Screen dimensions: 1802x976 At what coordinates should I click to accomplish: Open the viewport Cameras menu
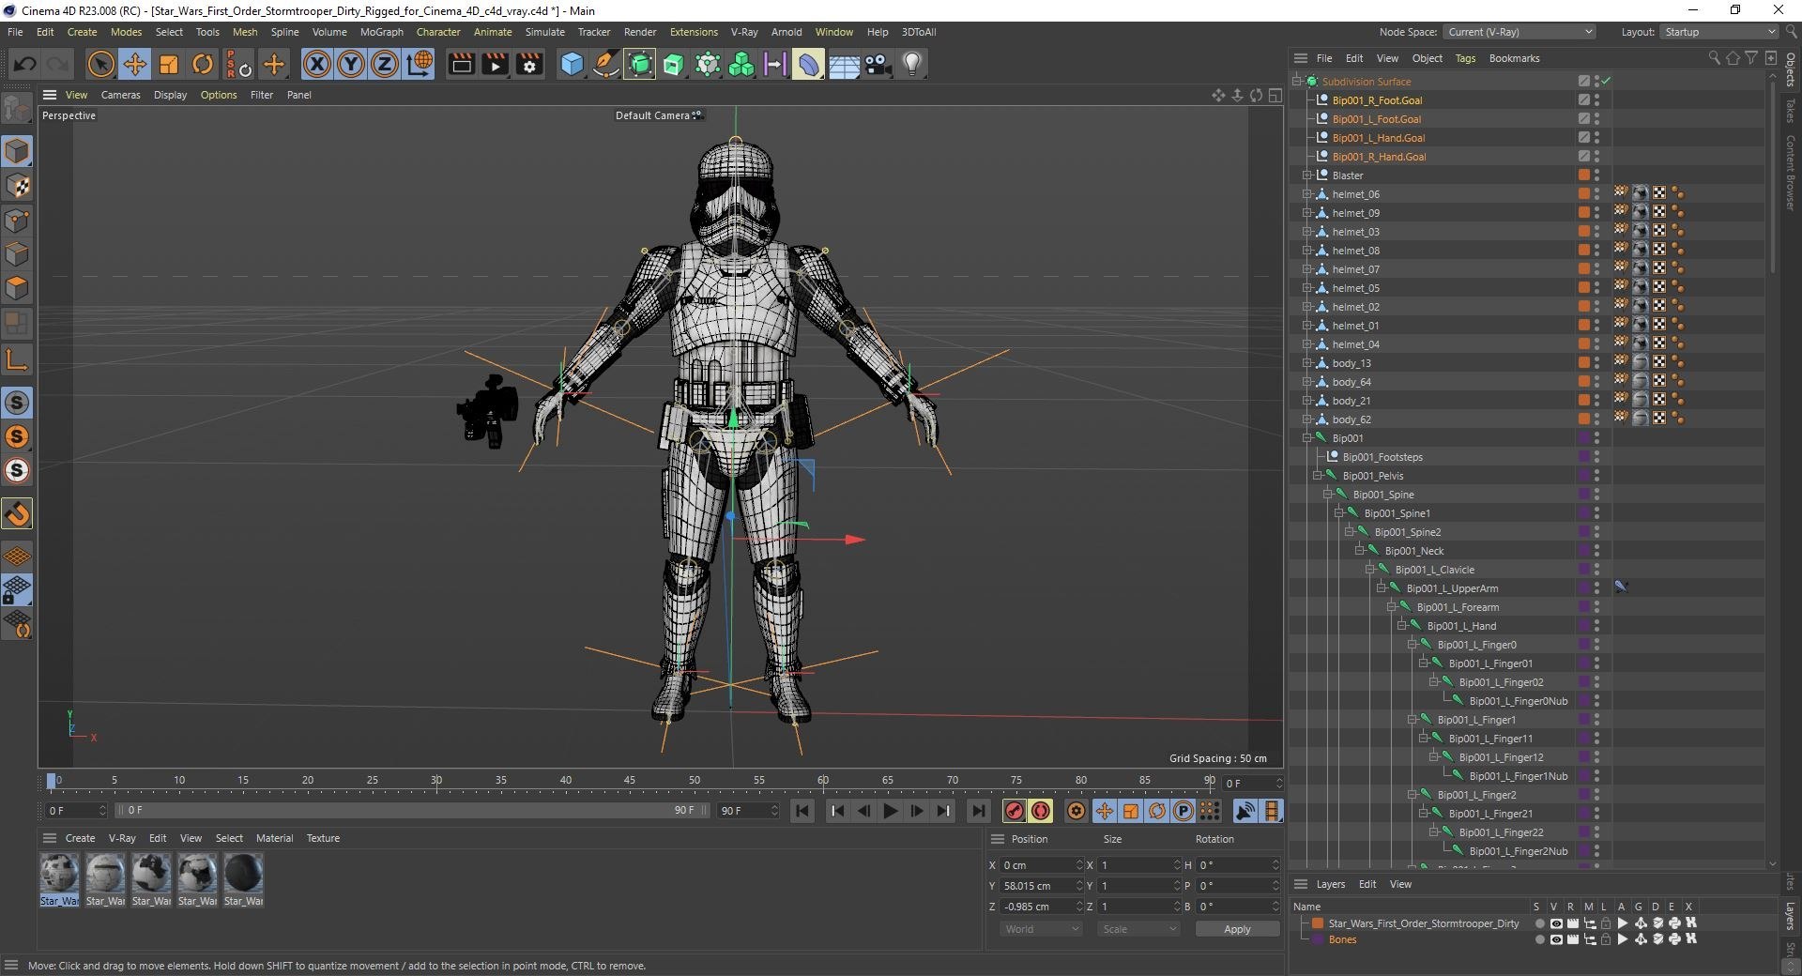click(120, 95)
